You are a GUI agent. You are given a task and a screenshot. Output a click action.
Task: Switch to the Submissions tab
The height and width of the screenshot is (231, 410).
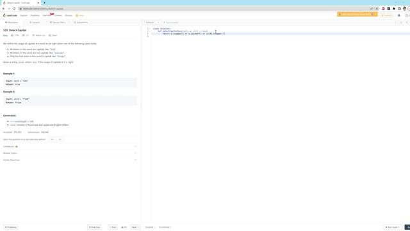point(81,22)
